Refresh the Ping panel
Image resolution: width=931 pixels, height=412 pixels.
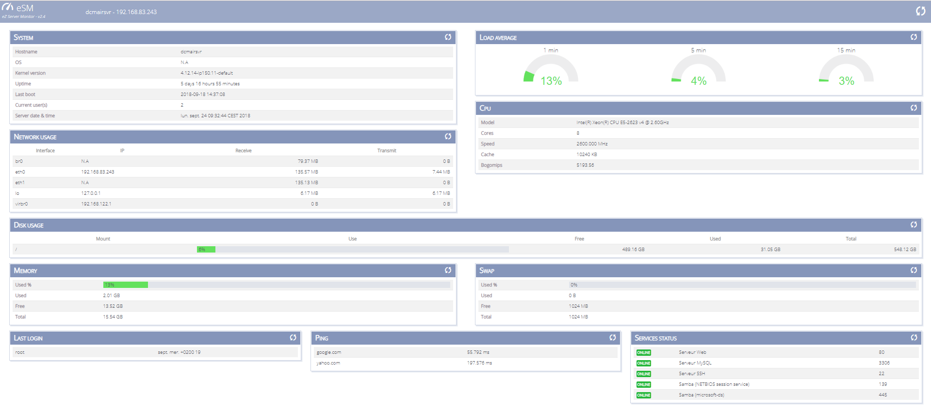pyautogui.click(x=613, y=338)
